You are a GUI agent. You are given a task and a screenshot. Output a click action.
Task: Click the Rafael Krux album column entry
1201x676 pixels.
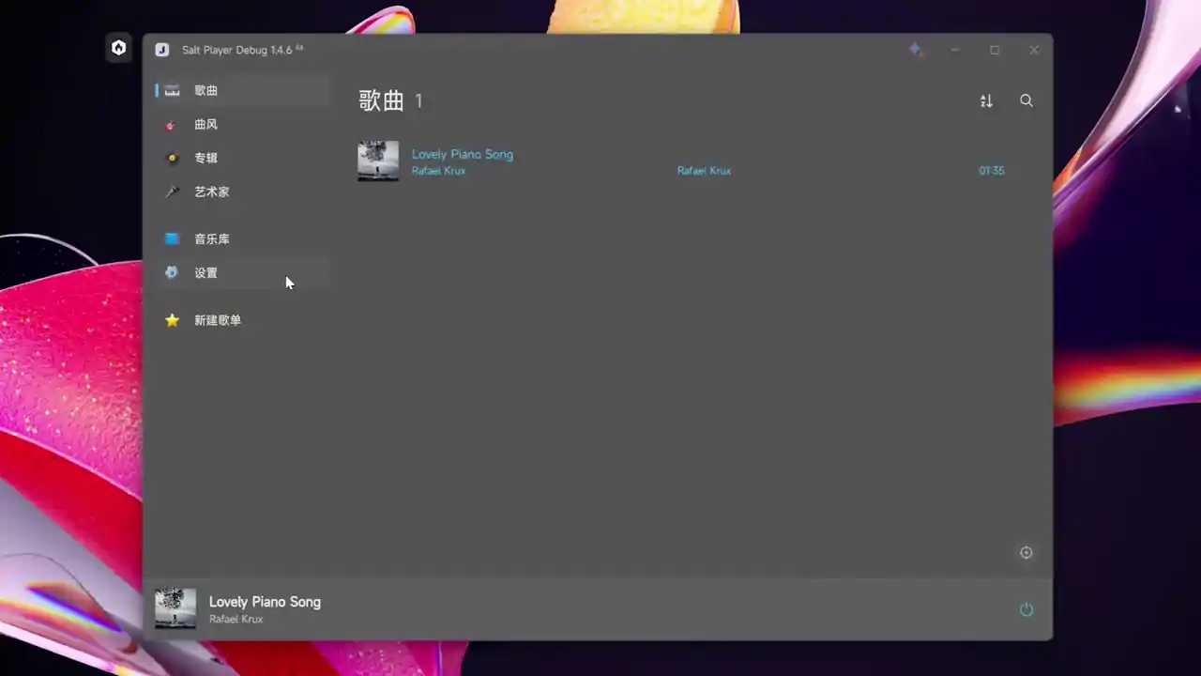(x=704, y=171)
